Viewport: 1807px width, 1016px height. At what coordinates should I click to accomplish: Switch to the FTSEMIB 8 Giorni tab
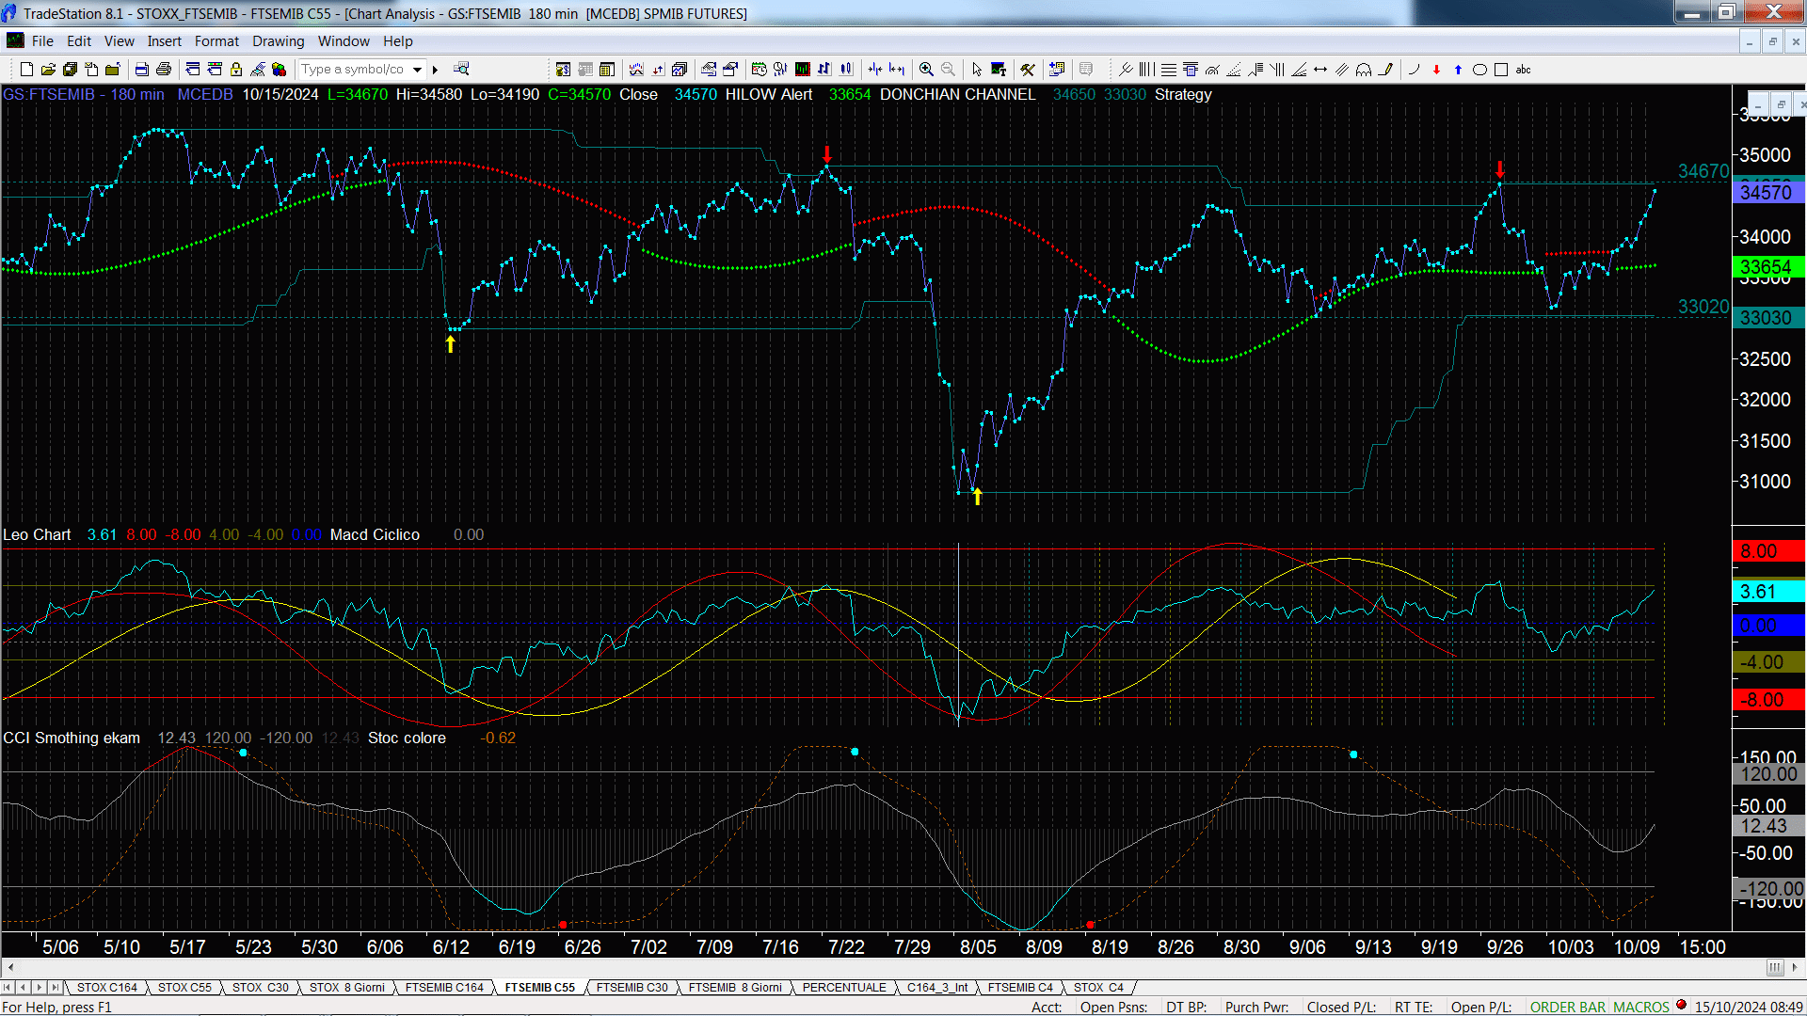coord(735,987)
